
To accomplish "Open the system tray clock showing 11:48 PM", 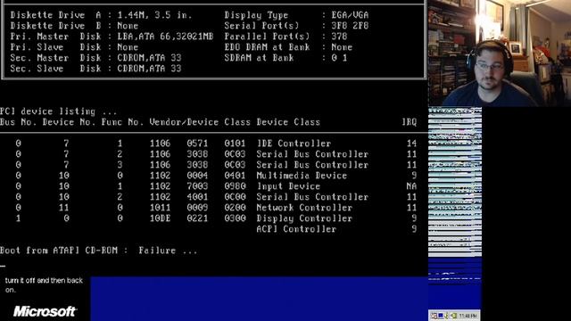I will (468, 316).
